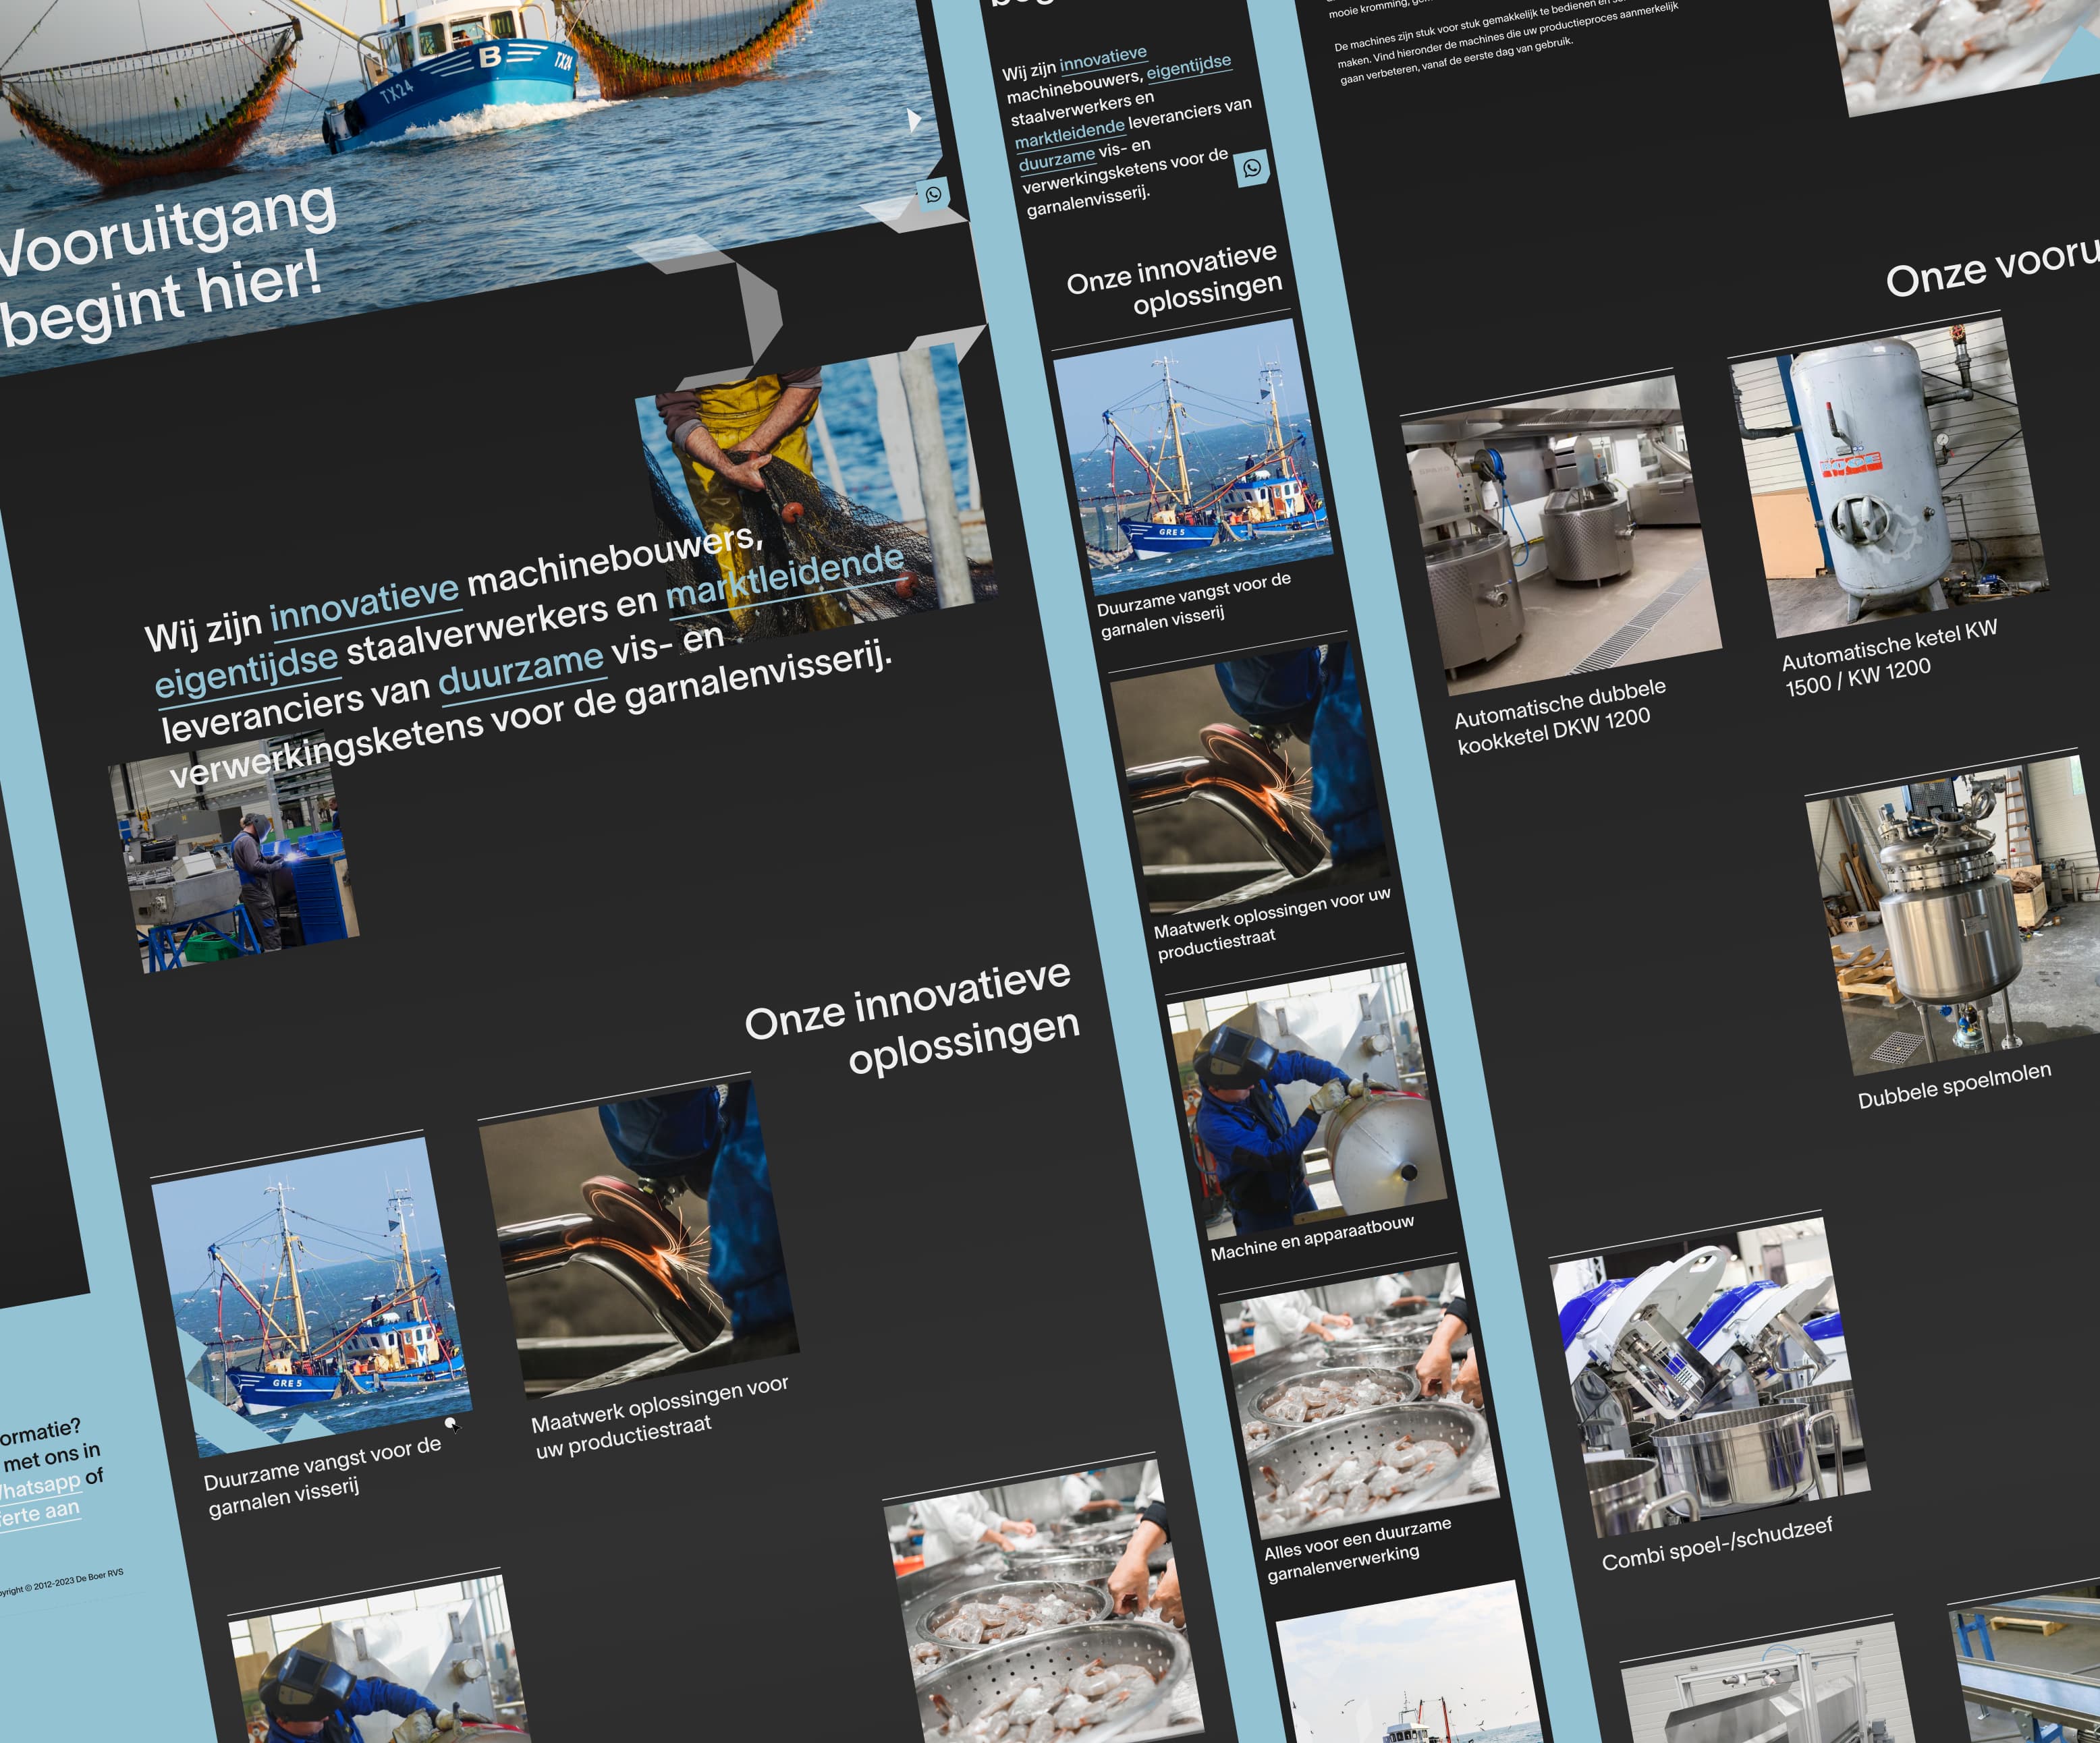Tap the "Machine en apparaatbouw" caption
The image size is (2100, 1743).
coord(1312,1238)
